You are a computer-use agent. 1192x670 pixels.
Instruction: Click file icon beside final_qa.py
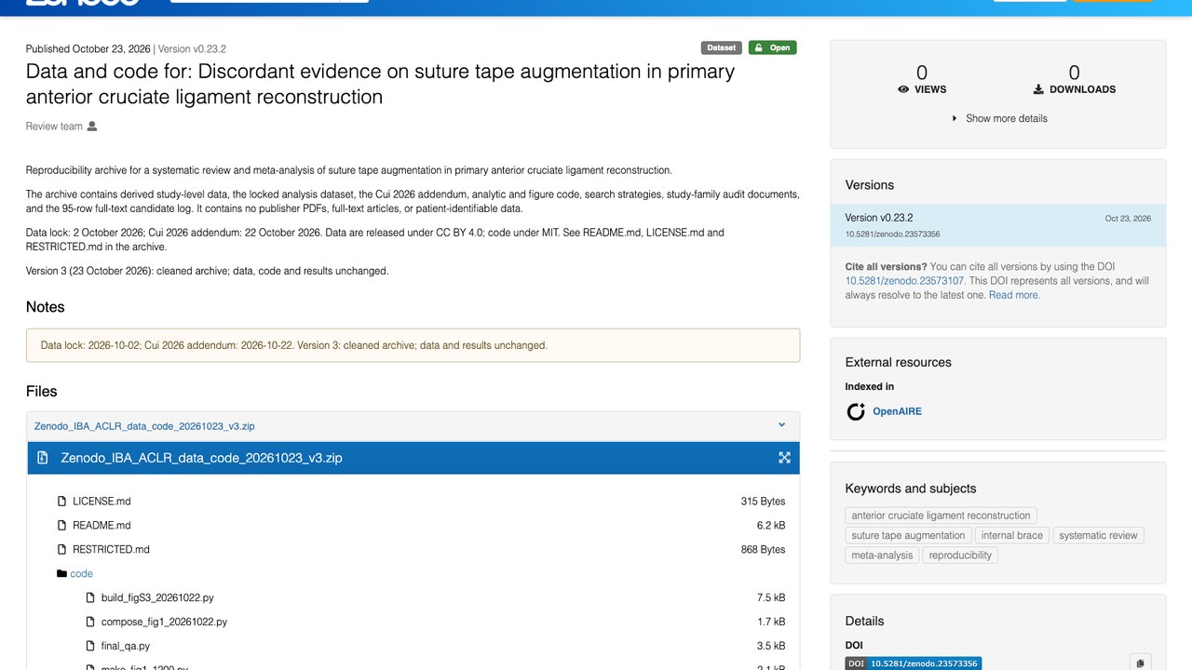pos(91,647)
